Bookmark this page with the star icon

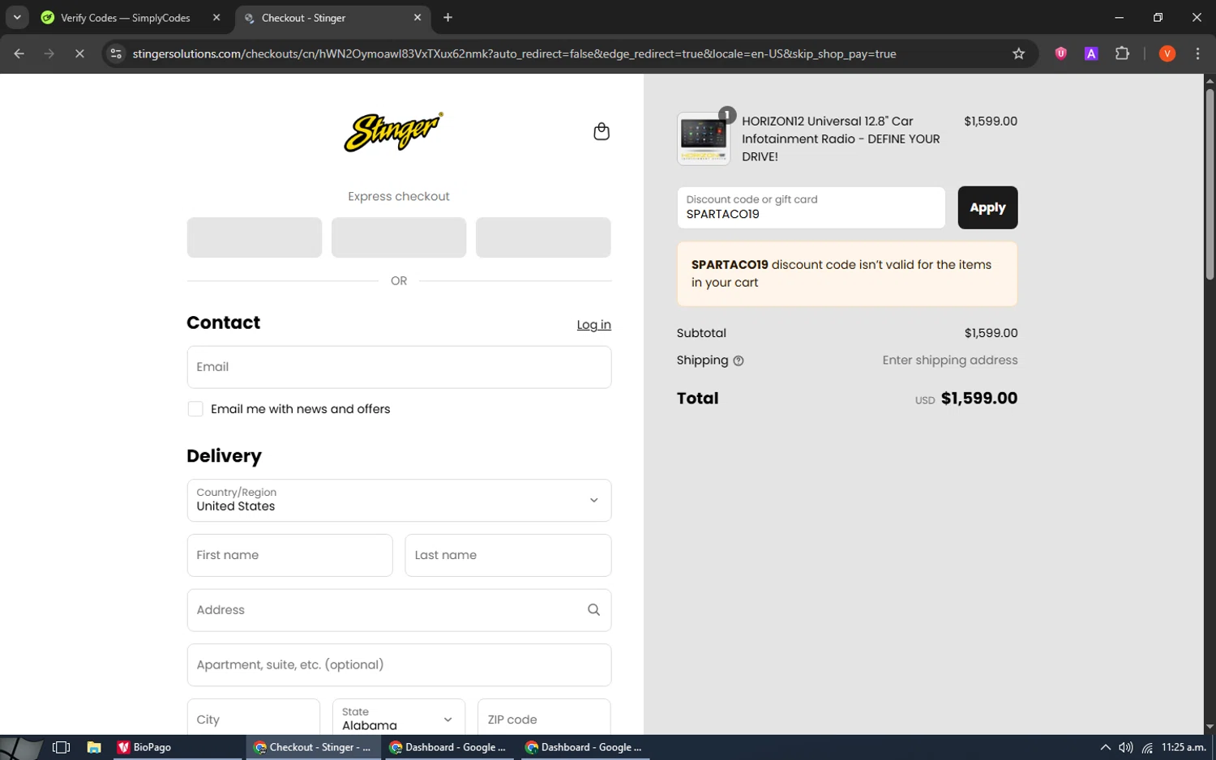click(1018, 53)
